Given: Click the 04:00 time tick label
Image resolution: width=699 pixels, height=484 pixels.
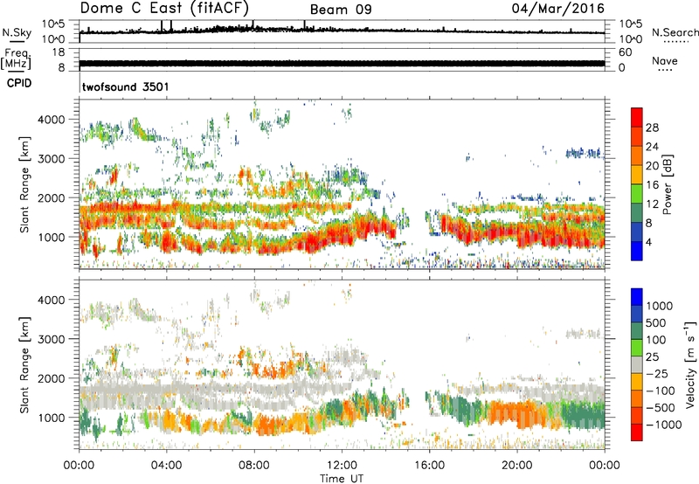Looking at the screenshot, I should pos(166,466).
